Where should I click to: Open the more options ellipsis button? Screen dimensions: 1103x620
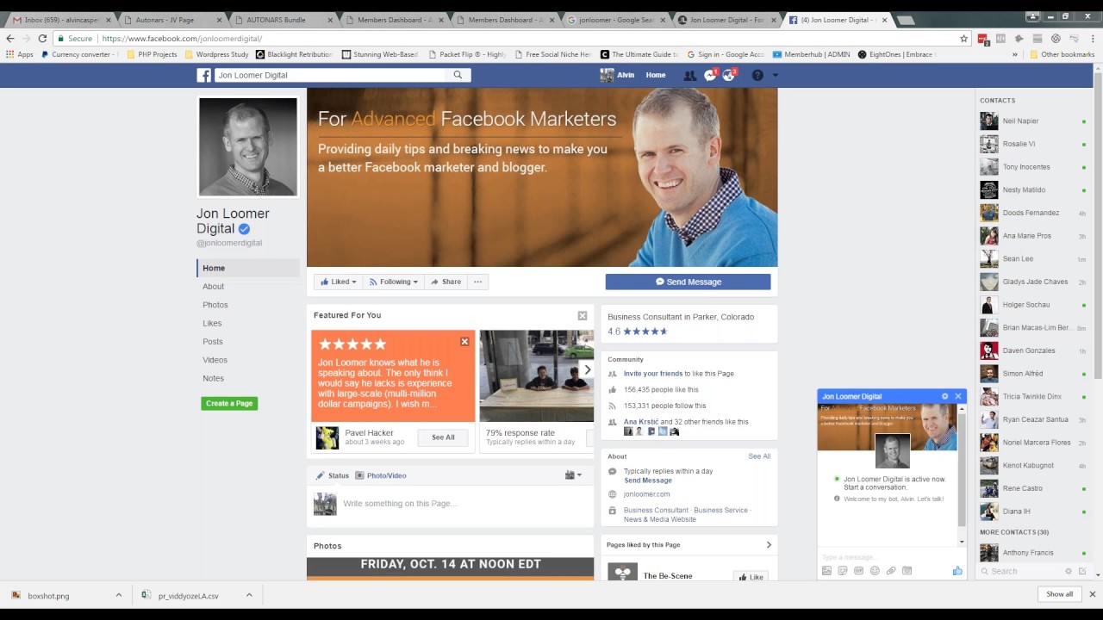pos(477,282)
